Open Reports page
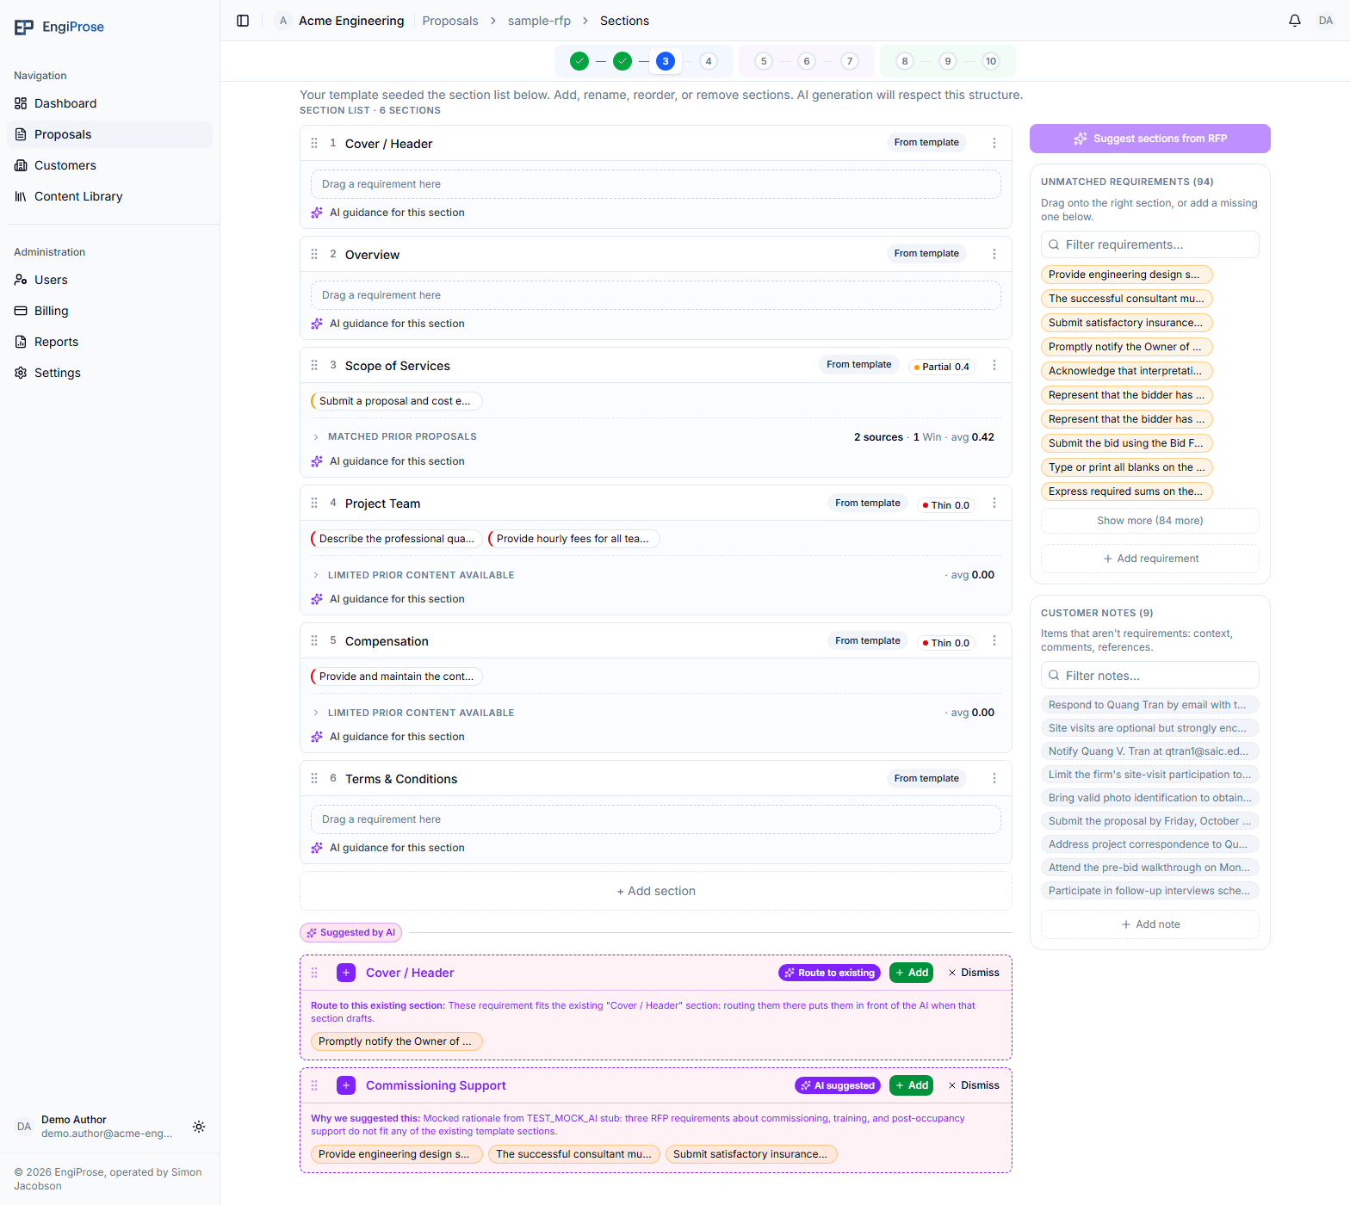 109,342
